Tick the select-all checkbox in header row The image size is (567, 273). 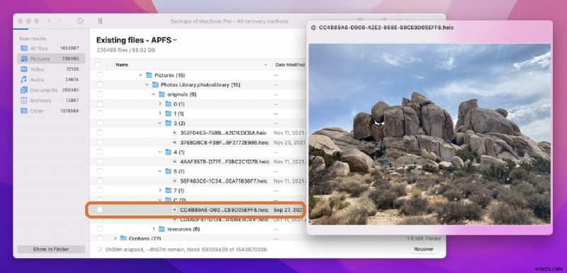pos(98,65)
